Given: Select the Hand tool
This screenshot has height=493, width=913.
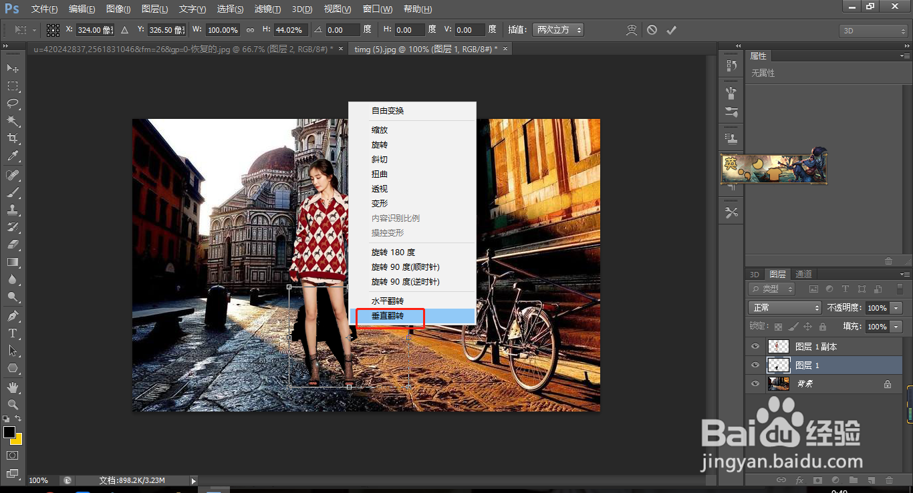Looking at the screenshot, I should (13, 387).
